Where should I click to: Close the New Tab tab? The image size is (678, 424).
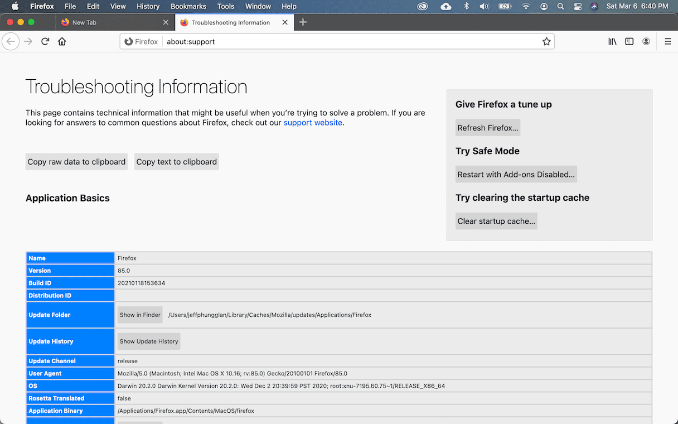(166, 22)
